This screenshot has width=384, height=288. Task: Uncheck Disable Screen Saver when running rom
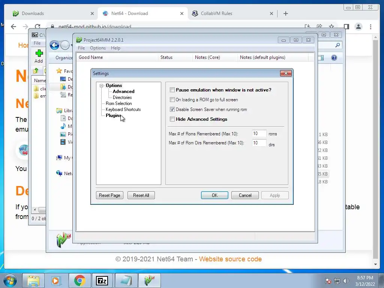(172, 109)
